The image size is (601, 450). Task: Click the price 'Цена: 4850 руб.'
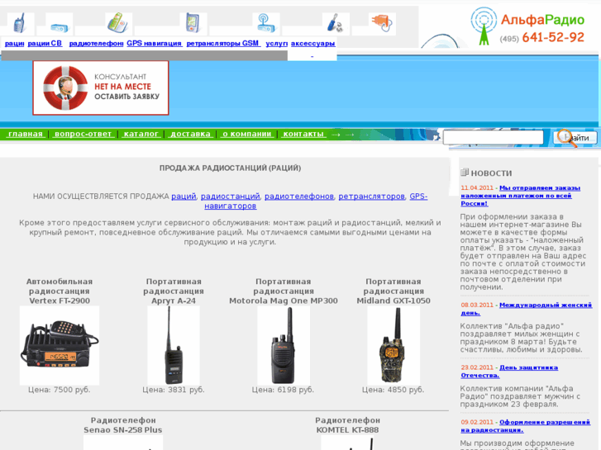[394, 390]
